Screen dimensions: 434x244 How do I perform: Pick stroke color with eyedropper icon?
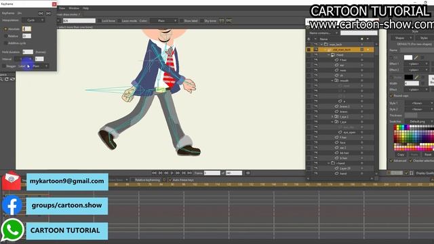[x=416, y=77]
